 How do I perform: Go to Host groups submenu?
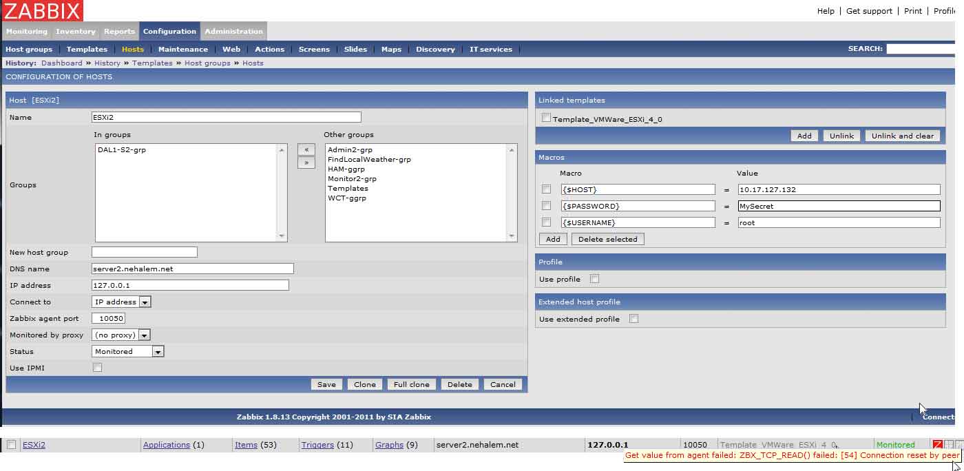(29, 50)
